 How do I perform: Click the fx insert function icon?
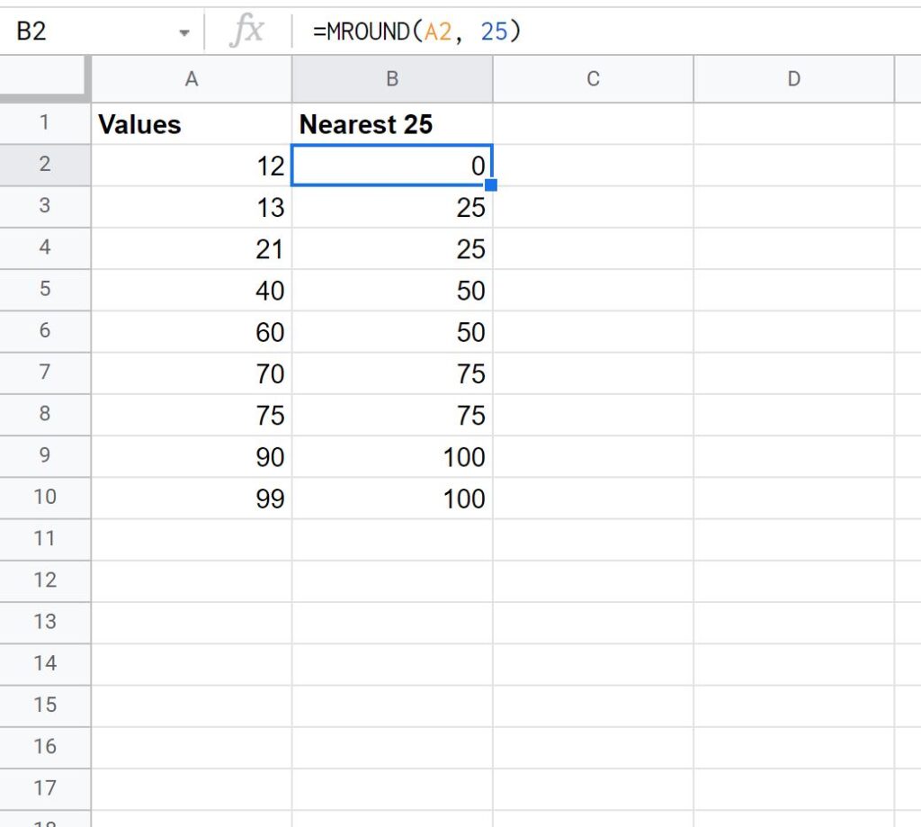(x=248, y=30)
